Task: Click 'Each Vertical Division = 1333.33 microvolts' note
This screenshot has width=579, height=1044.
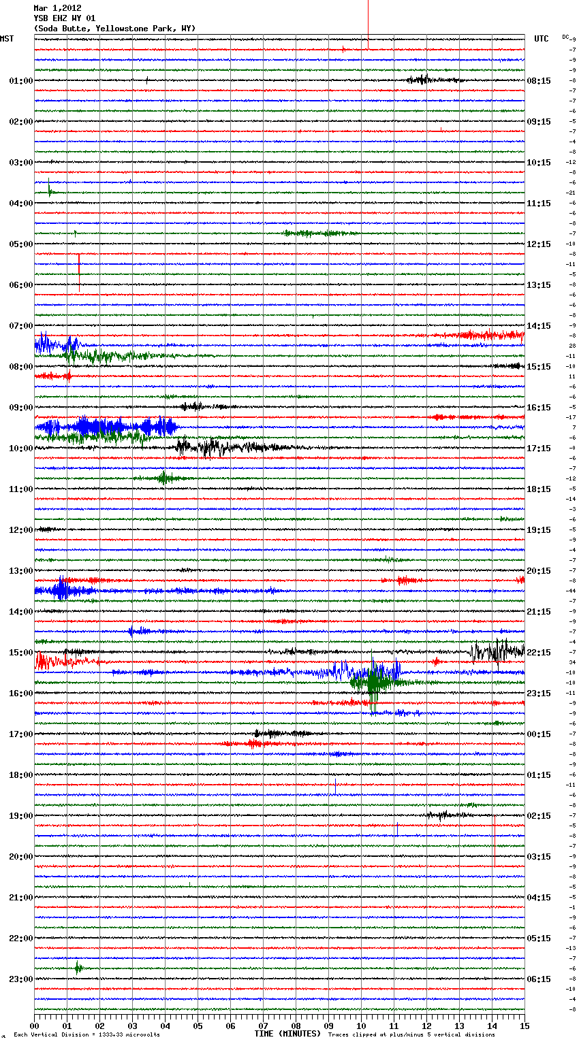Action: click(87, 1035)
